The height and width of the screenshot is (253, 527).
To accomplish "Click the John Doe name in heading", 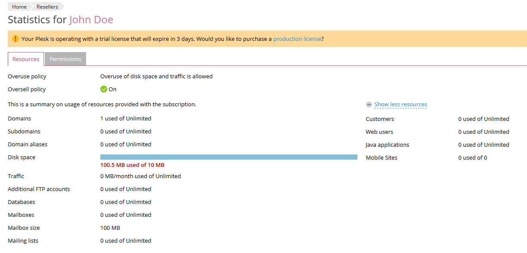I will [x=91, y=20].
